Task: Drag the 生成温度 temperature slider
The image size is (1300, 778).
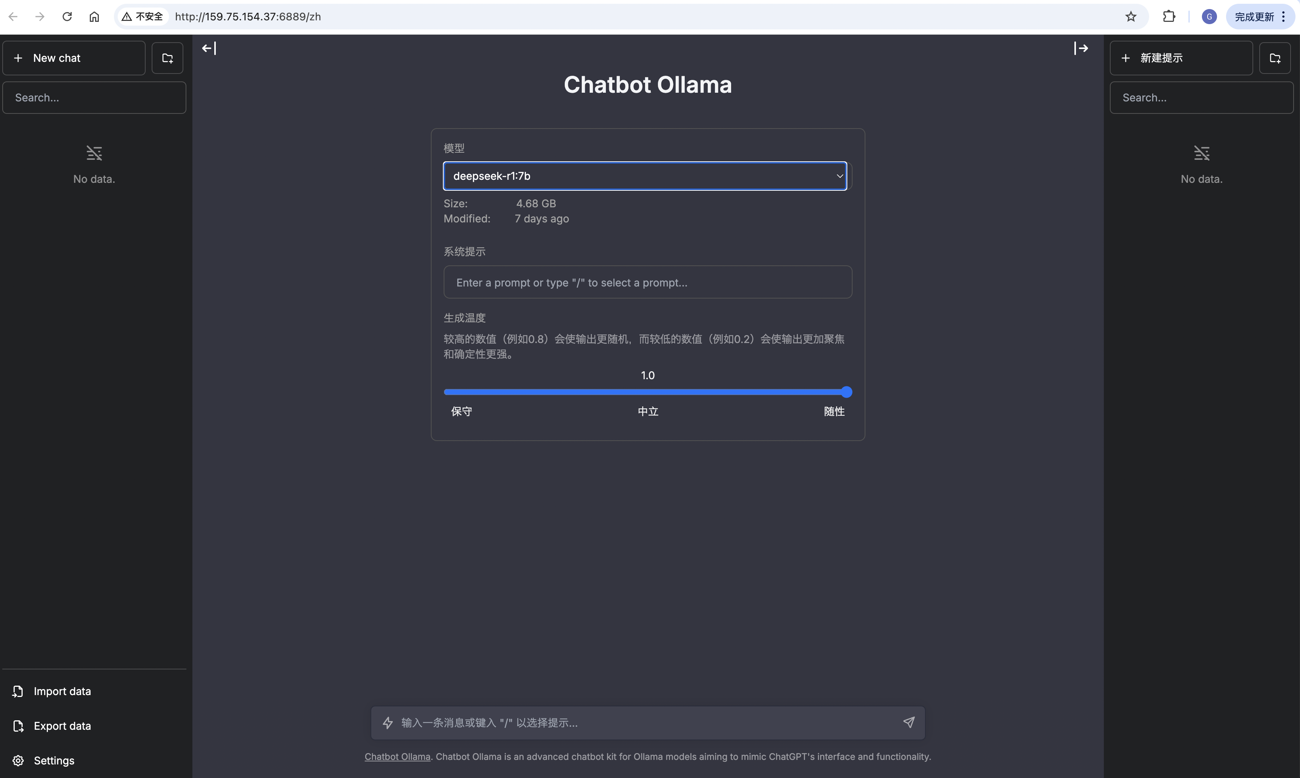Action: point(846,392)
